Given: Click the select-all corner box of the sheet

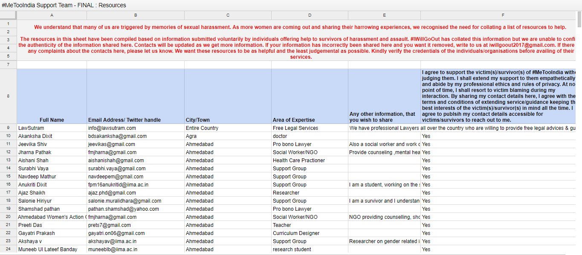Looking at the screenshot, I should click(9, 15).
